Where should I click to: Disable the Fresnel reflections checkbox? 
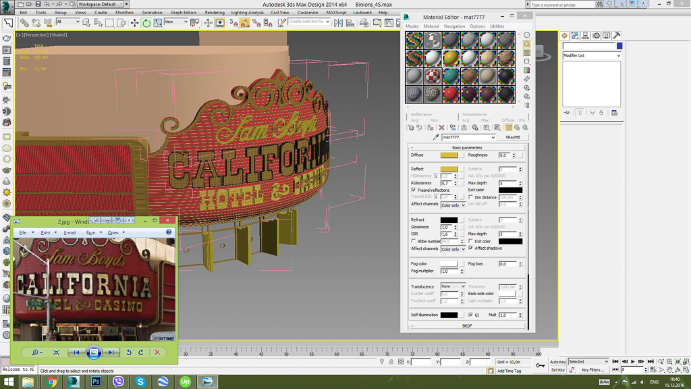414,190
